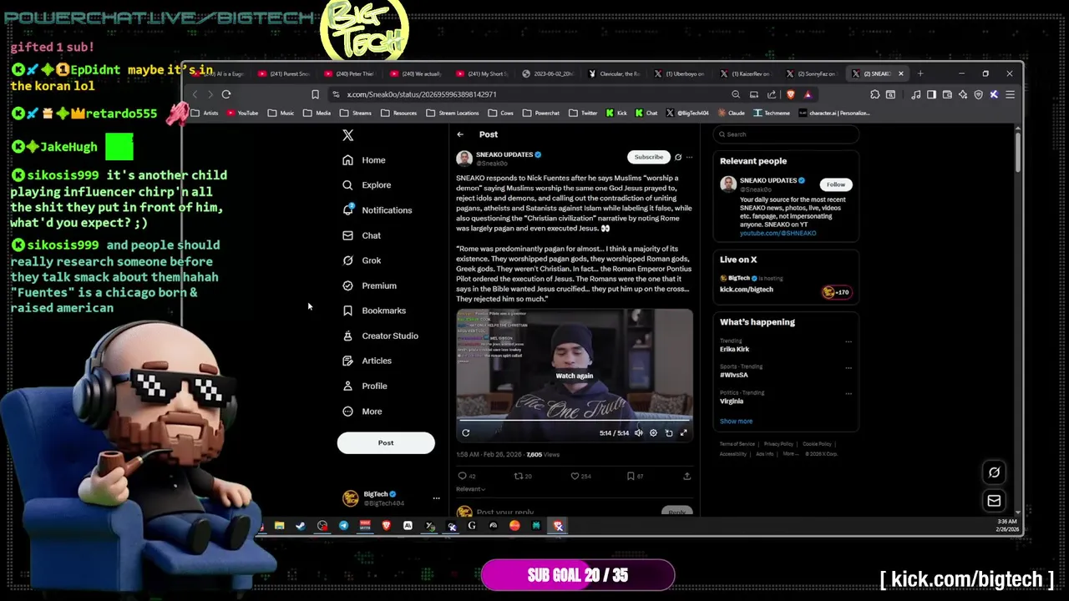Open the Erika Kirk trending topic
The image size is (1069, 601).
coord(735,350)
